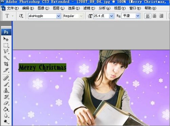170x126 pixels.
Task: Toggle text orientation button
Action: point(21,16)
